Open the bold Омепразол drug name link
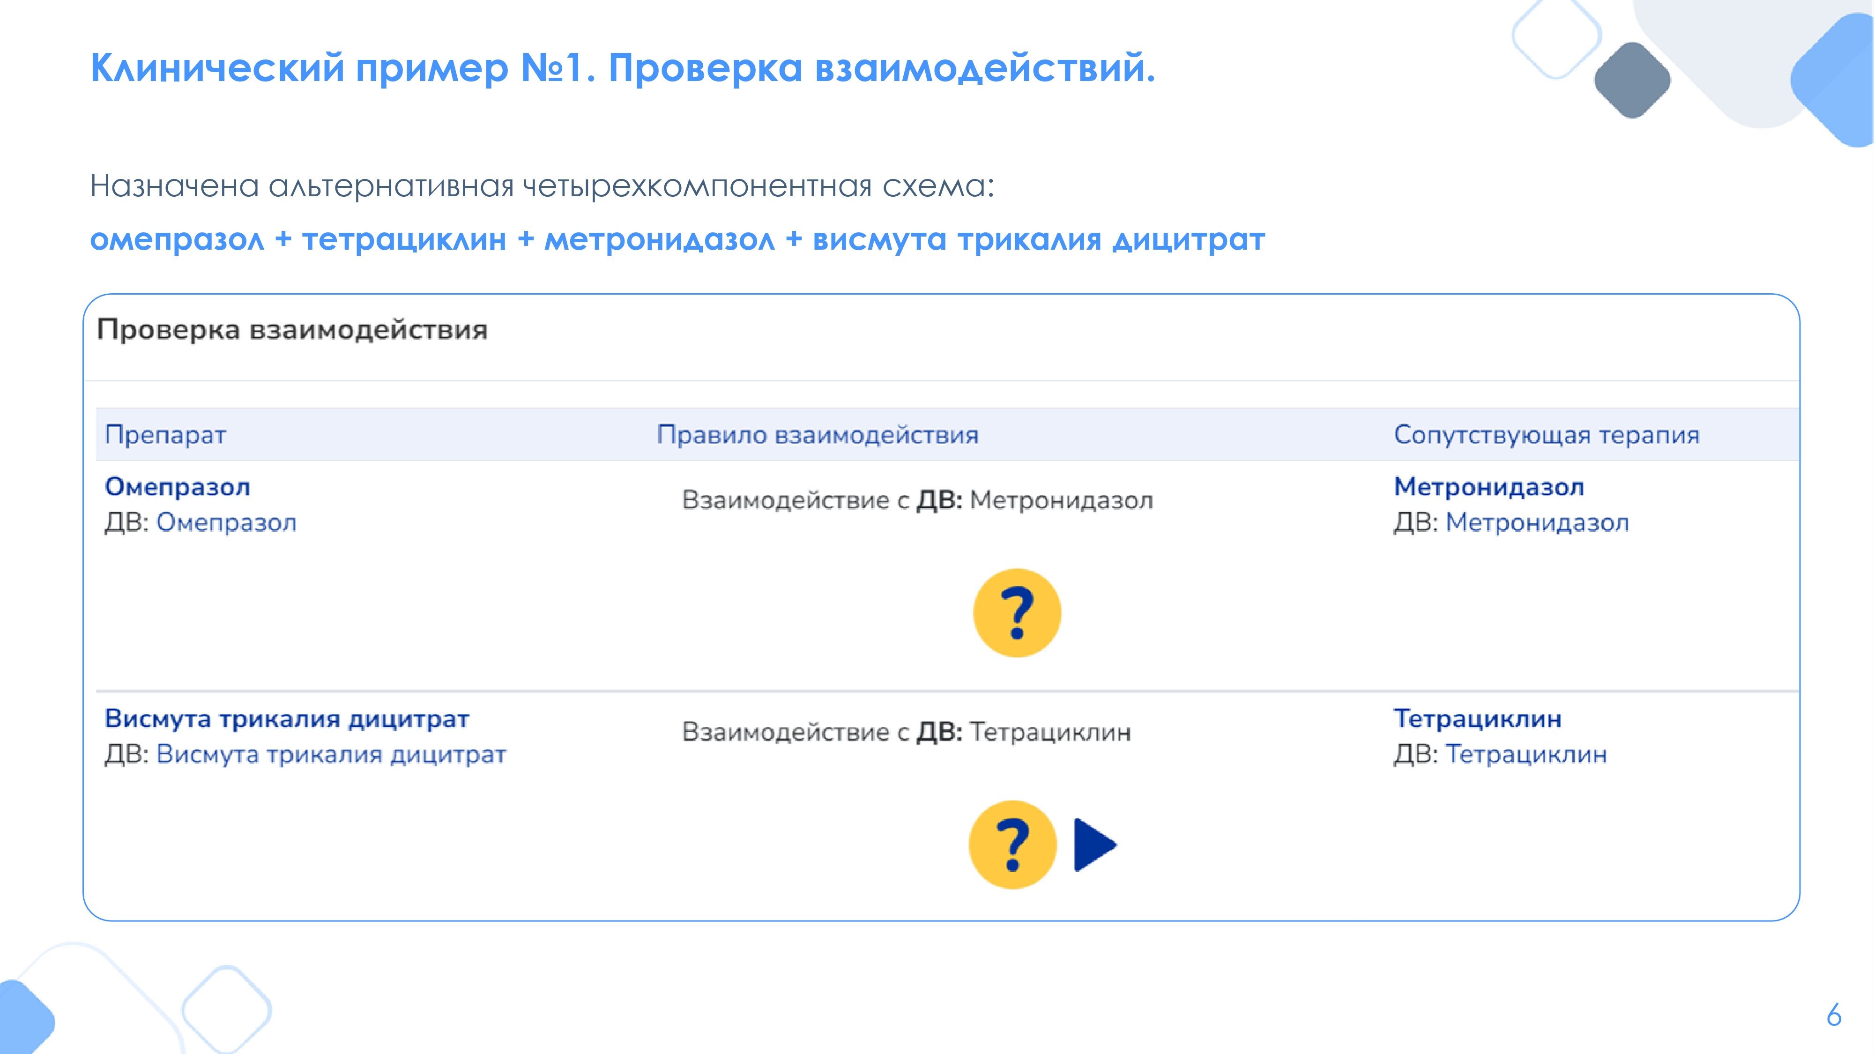This screenshot has width=1874, height=1054. [178, 487]
